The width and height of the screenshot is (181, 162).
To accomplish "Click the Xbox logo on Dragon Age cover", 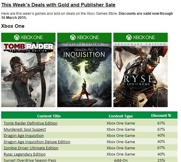I will (73, 37).
